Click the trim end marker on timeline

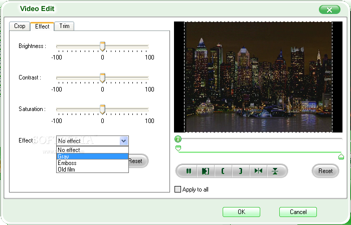pyautogui.click(x=341, y=156)
